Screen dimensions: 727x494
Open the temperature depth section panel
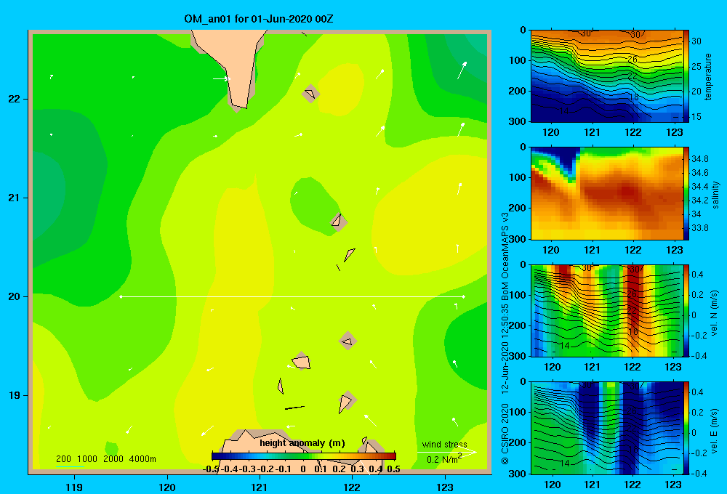(x=606, y=76)
